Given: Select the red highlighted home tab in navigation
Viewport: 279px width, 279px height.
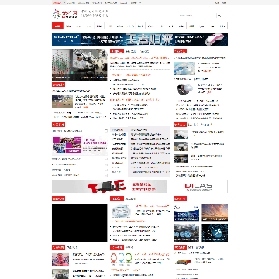Looking at the screenshot, I should click(x=57, y=26).
